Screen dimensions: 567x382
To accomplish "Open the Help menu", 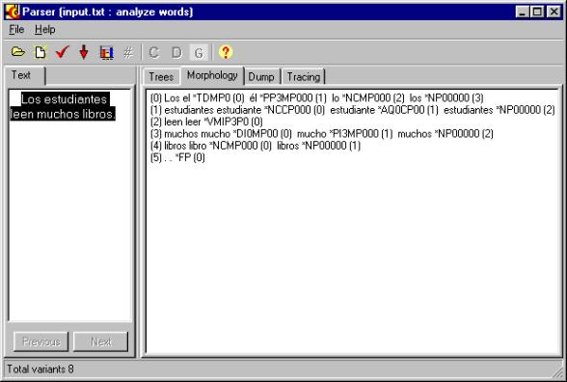I will coord(45,29).
